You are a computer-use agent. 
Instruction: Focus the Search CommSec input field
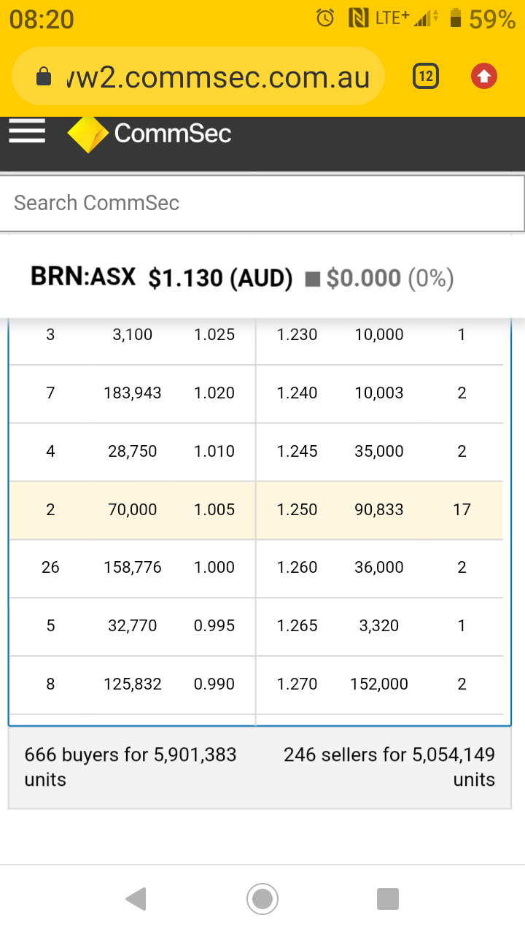tap(262, 203)
